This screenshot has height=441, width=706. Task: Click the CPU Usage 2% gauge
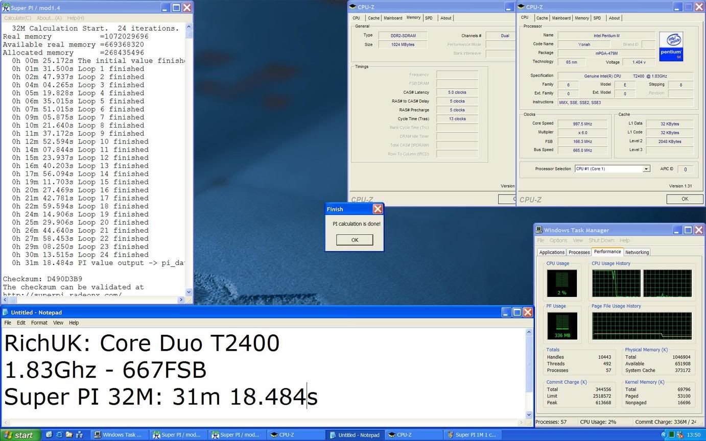coord(562,283)
